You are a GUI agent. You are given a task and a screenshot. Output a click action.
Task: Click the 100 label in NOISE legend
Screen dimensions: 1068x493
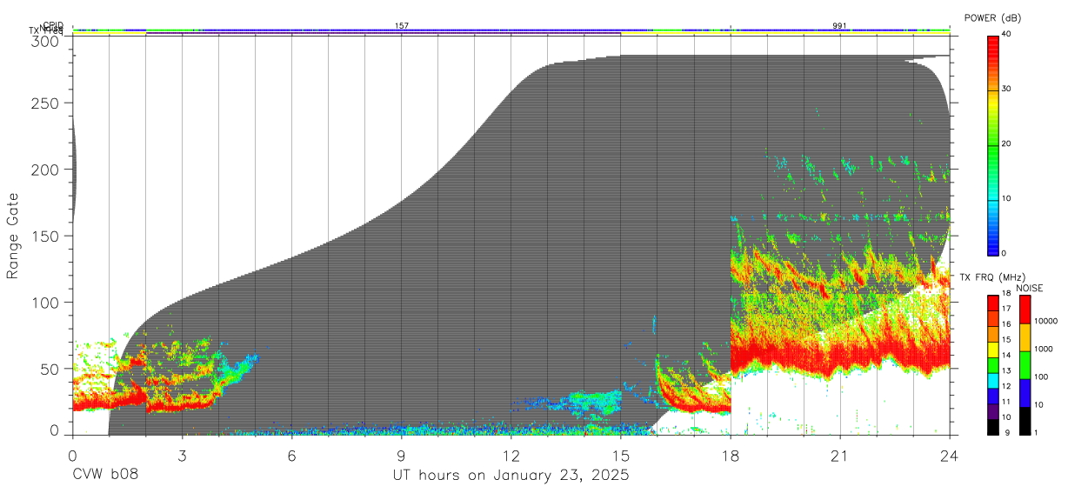pyautogui.click(x=1042, y=376)
